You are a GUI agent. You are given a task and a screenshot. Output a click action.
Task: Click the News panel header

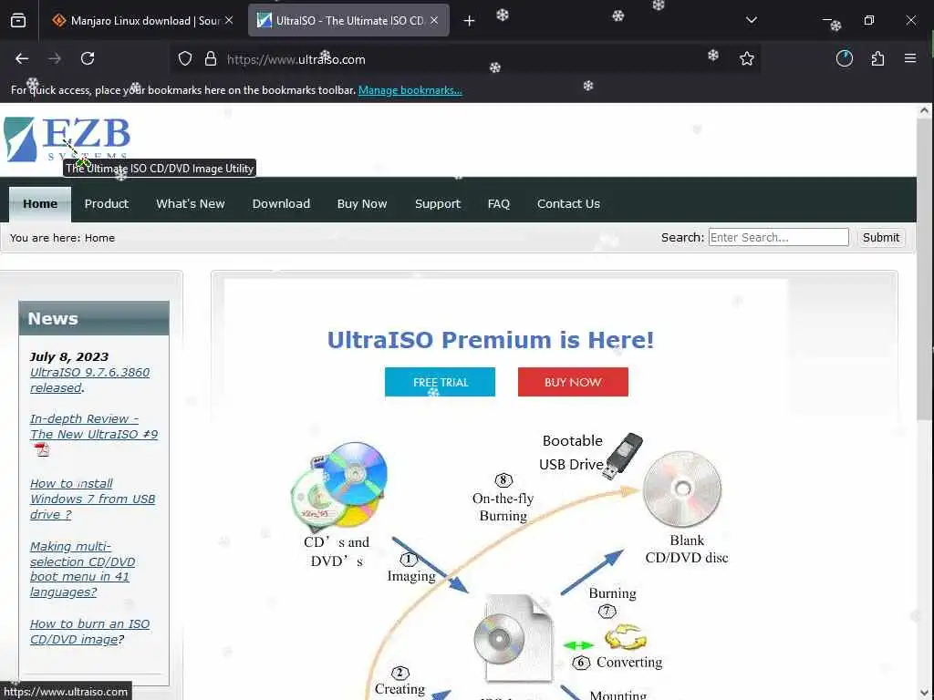pos(94,318)
